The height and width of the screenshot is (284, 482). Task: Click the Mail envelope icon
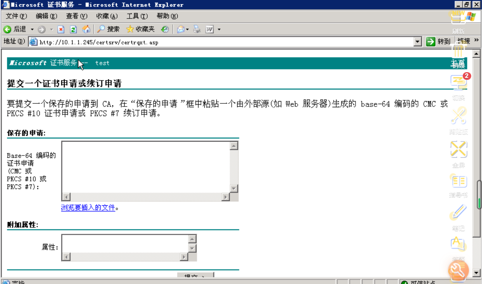pyautogui.click(x=180, y=29)
